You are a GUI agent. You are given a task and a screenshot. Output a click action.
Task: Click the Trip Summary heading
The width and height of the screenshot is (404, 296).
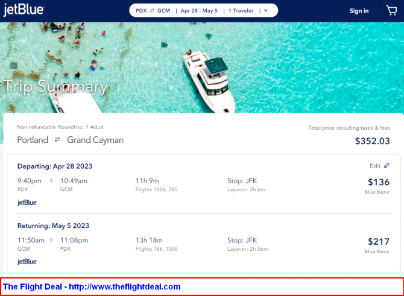(56, 87)
